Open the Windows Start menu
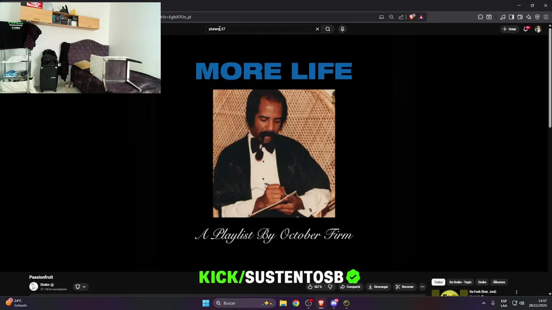Image resolution: width=552 pixels, height=310 pixels. (x=206, y=303)
